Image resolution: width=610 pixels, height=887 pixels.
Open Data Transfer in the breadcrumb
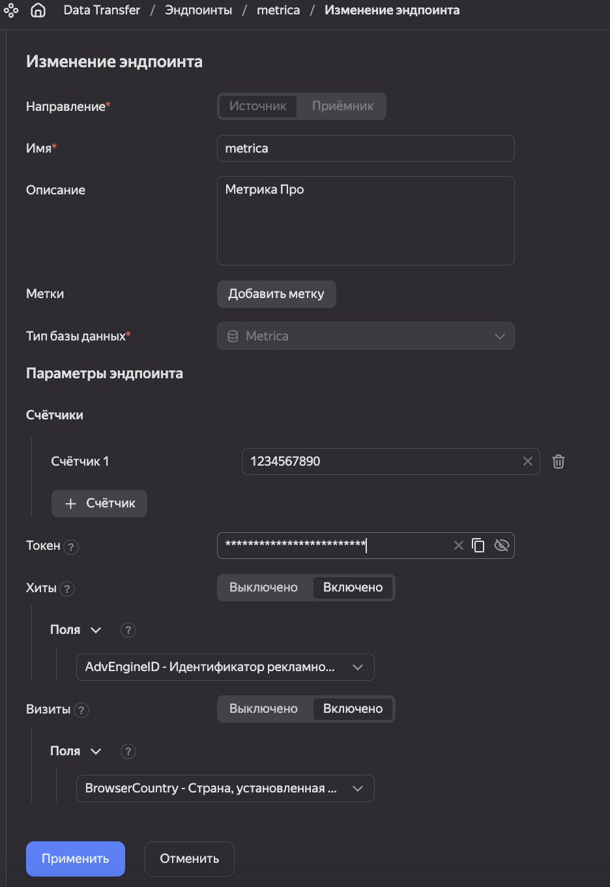tap(102, 10)
